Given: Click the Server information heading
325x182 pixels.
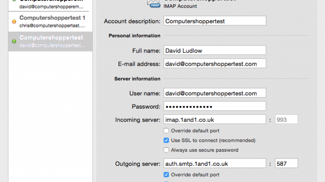Looking at the screenshot, I should coord(137,79).
